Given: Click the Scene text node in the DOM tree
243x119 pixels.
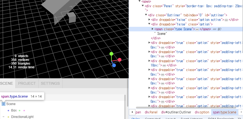Looking at the screenshot, I should click(x=161, y=34).
